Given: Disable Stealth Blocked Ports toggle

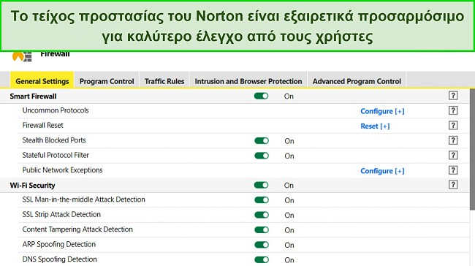Looking at the screenshot, I should point(262,140).
